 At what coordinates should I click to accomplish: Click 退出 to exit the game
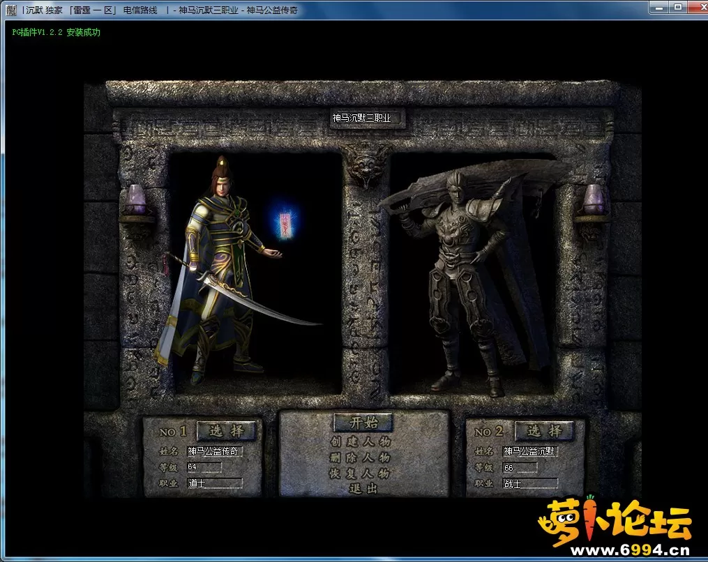(x=363, y=488)
